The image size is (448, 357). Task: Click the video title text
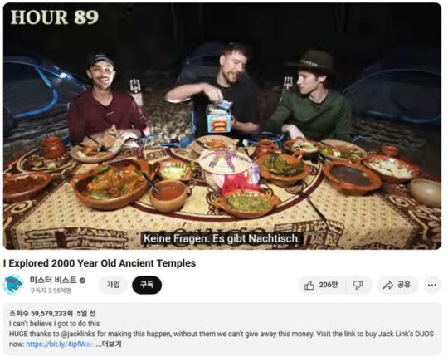(x=100, y=263)
